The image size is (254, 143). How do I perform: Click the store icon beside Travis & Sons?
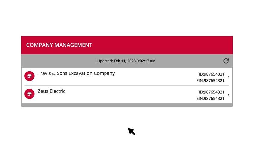(29, 76)
